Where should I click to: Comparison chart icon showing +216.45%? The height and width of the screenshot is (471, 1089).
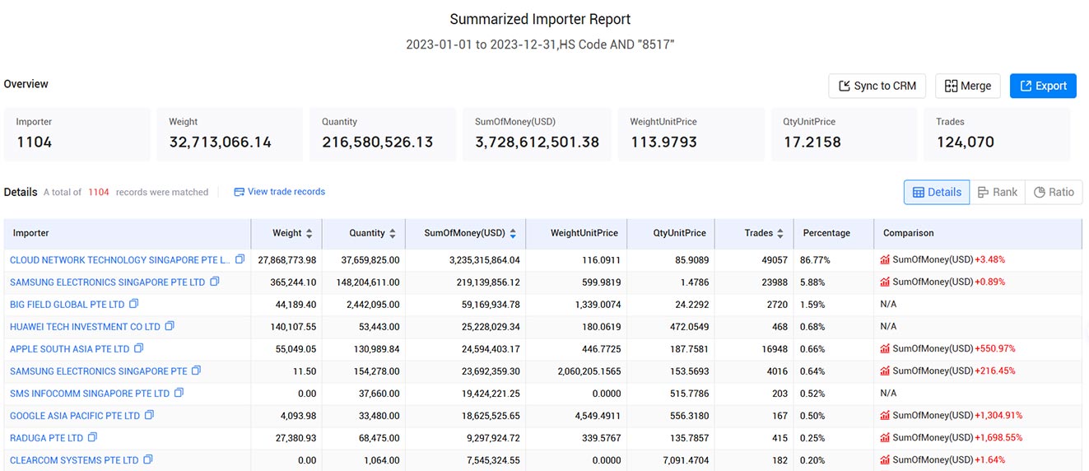click(x=885, y=371)
